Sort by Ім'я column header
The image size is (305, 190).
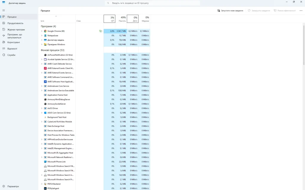pos(57,19)
